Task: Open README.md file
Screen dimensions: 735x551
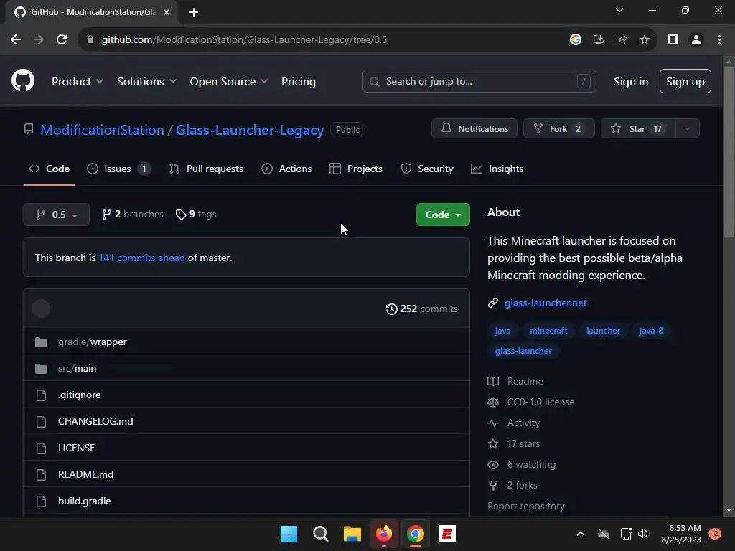Action: [86, 474]
